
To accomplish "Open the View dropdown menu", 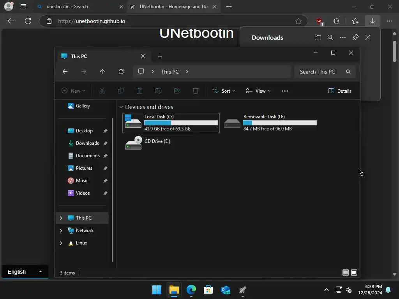I will [x=258, y=91].
